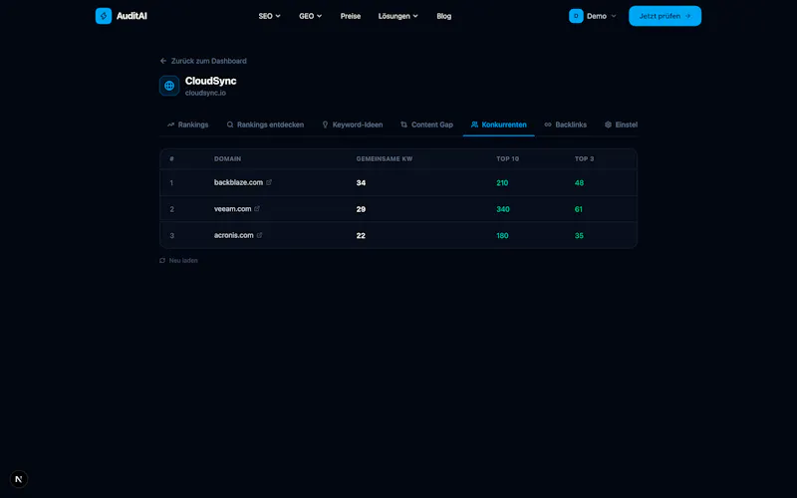Click the # column header

[171, 159]
